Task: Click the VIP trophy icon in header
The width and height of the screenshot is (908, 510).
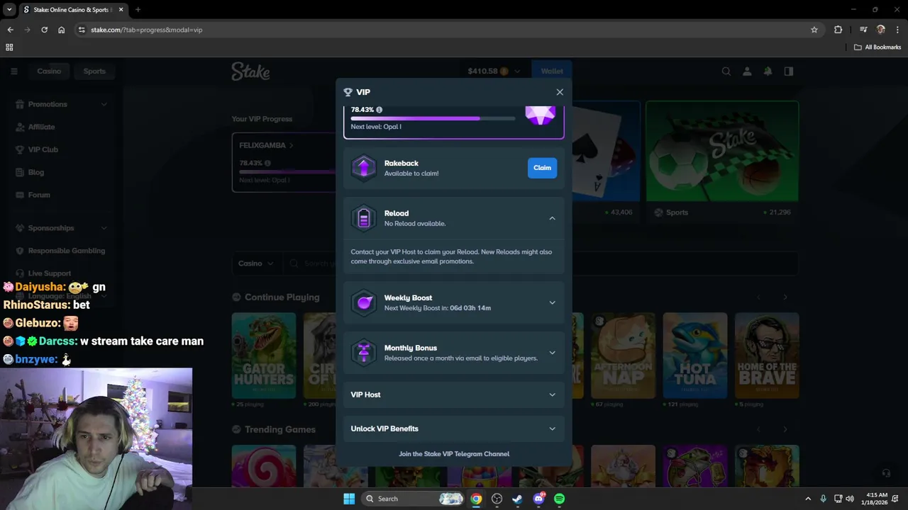Action: click(x=348, y=92)
